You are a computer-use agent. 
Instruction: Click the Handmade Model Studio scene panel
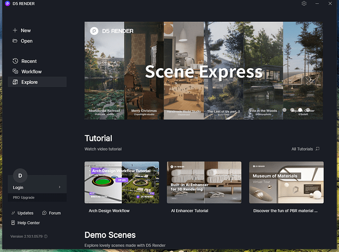pos(184,71)
